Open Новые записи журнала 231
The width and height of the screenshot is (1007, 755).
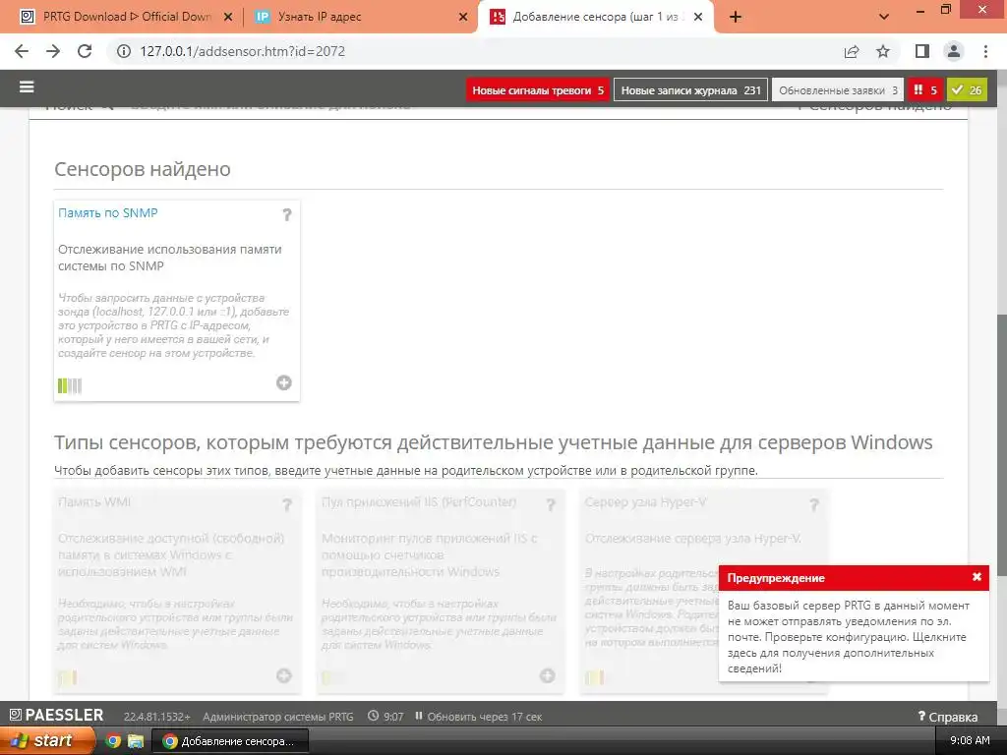690,90
